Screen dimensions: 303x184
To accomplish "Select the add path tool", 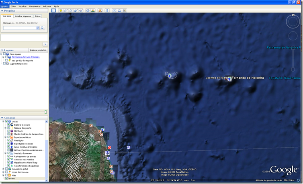I will 71,10.
